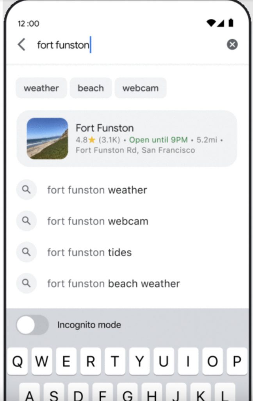
Task: Tap search icon beside fort funston webcam
Action: 26,221
